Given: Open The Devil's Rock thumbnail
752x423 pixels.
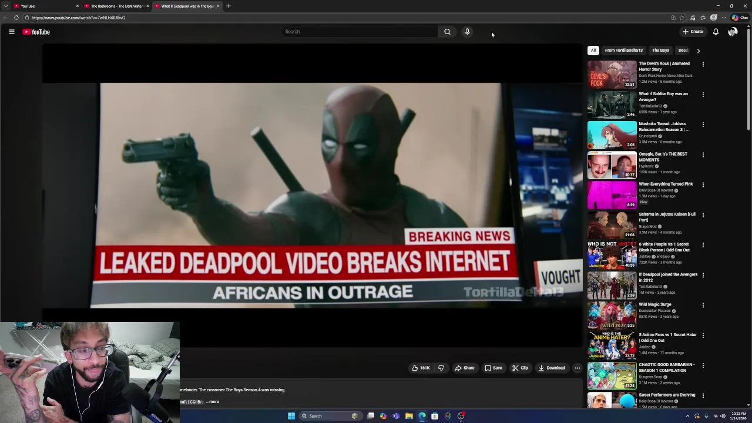Looking at the screenshot, I should pos(612,75).
